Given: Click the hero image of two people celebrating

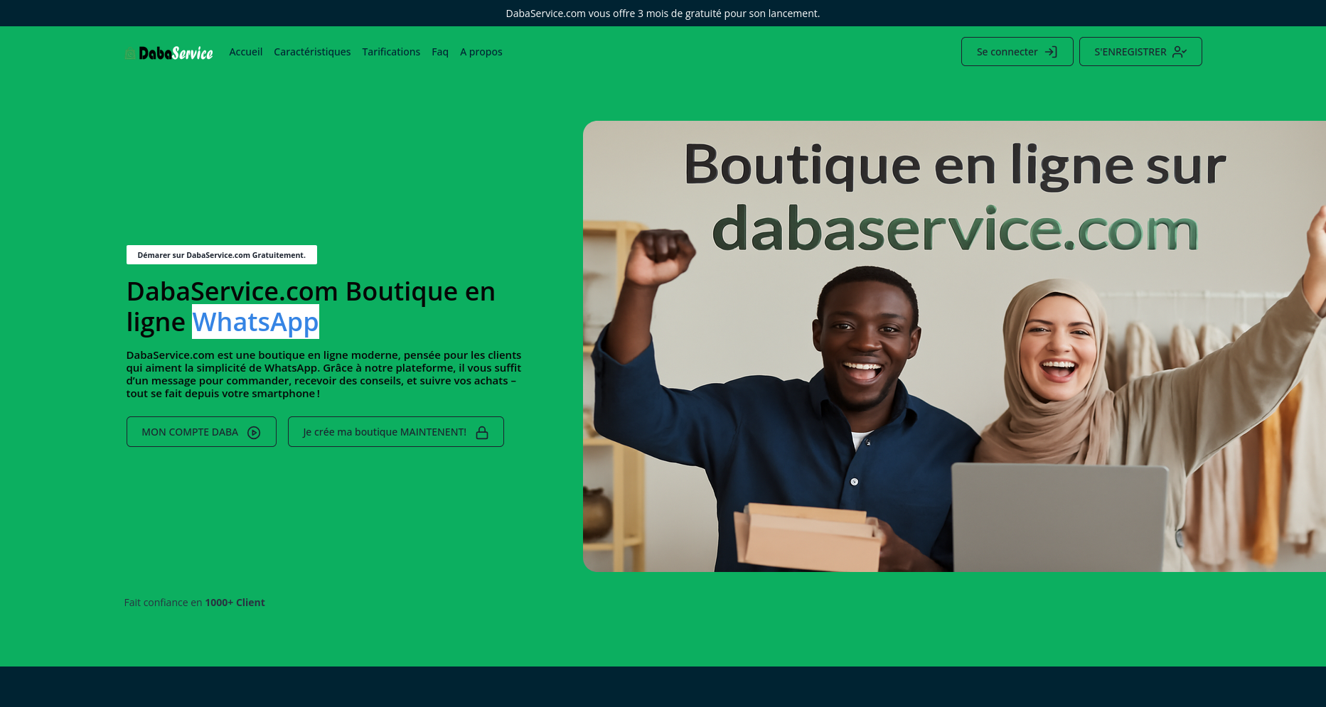Looking at the screenshot, I should click(954, 346).
